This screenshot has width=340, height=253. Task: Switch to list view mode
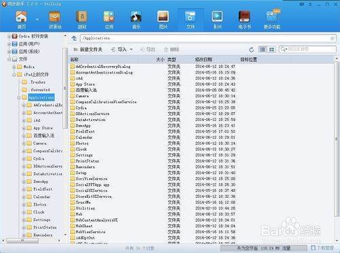[x=262, y=49]
